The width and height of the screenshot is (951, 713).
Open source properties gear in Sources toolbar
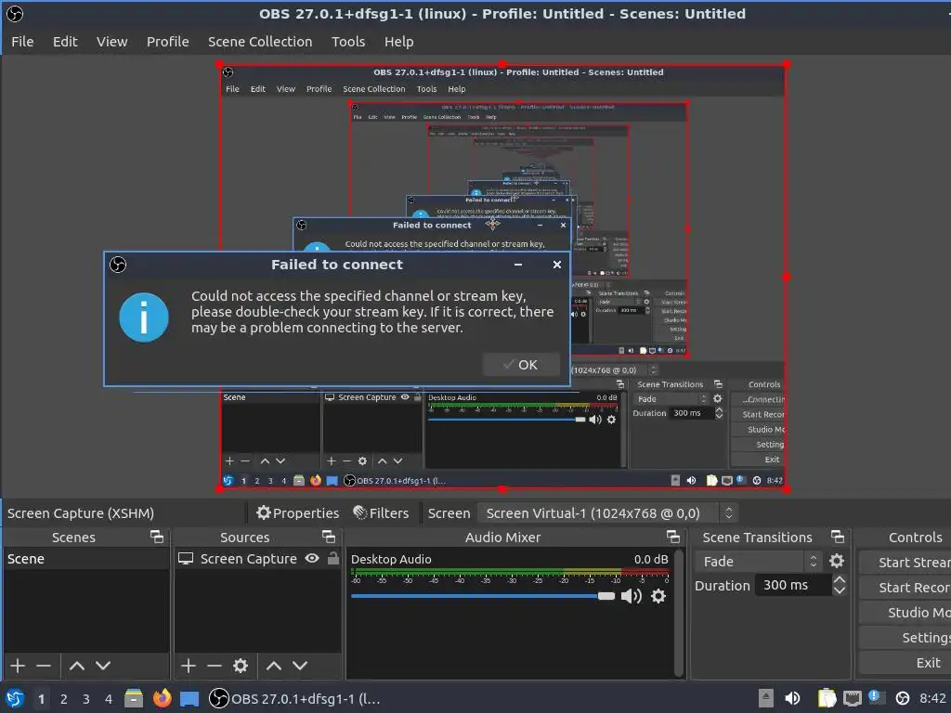coord(241,666)
